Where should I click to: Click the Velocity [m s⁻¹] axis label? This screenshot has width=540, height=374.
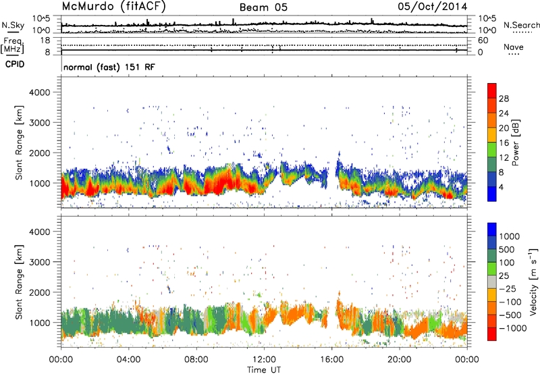(533, 282)
